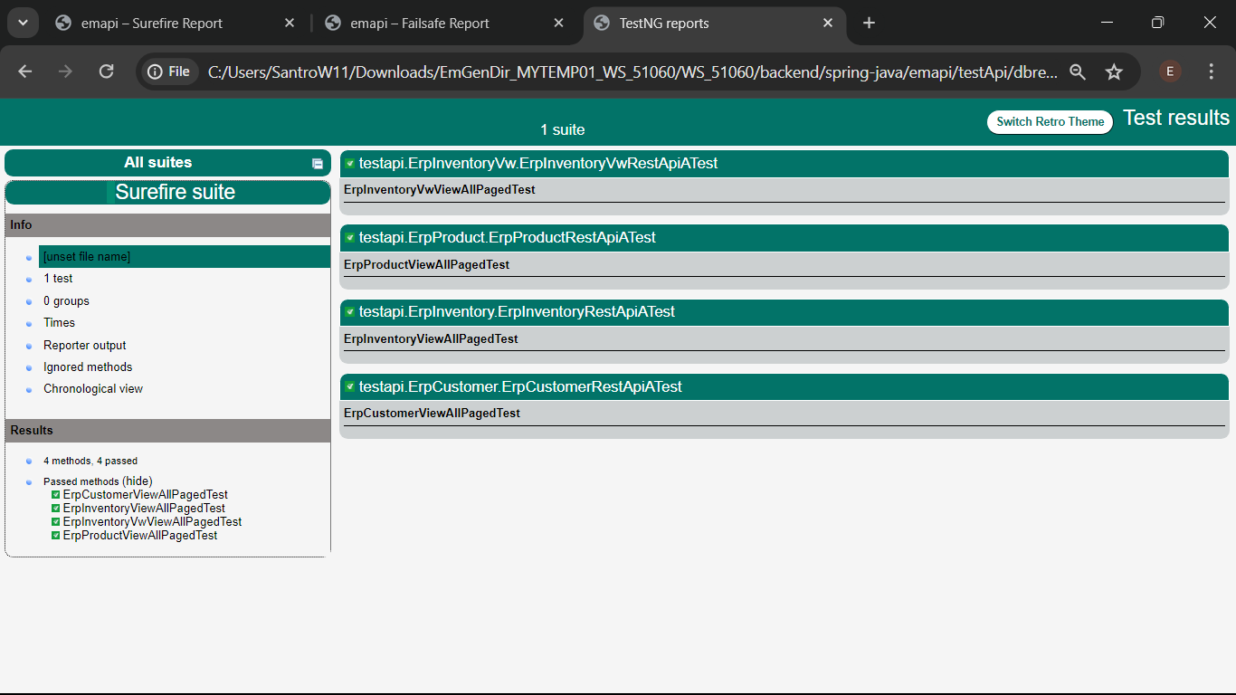The height and width of the screenshot is (695, 1236).
Task: Open the Times link
Action: click(59, 323)
